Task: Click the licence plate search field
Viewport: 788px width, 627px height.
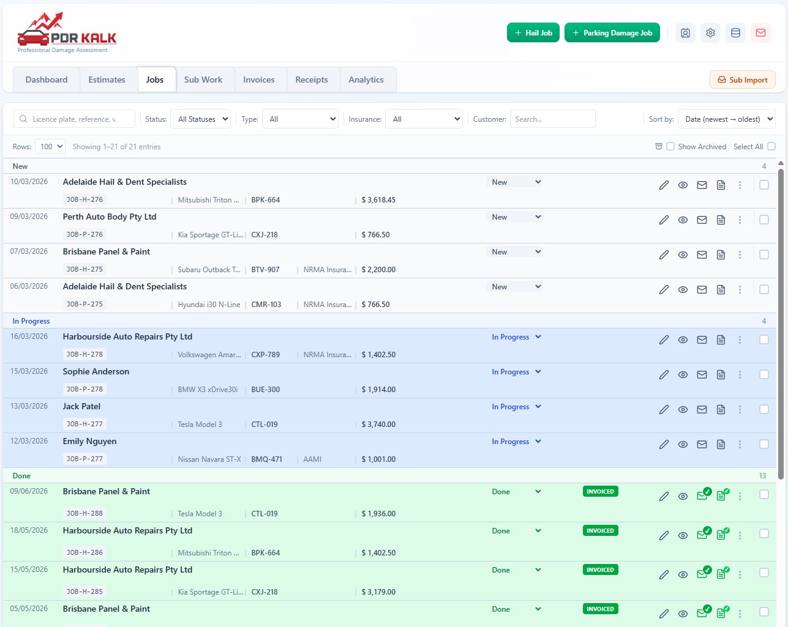Action: 73,119
